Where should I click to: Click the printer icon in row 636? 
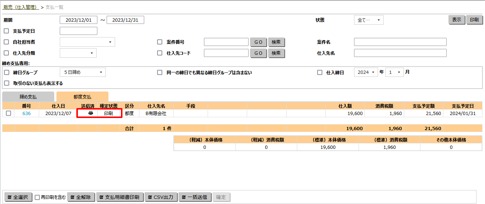point(90,114)
